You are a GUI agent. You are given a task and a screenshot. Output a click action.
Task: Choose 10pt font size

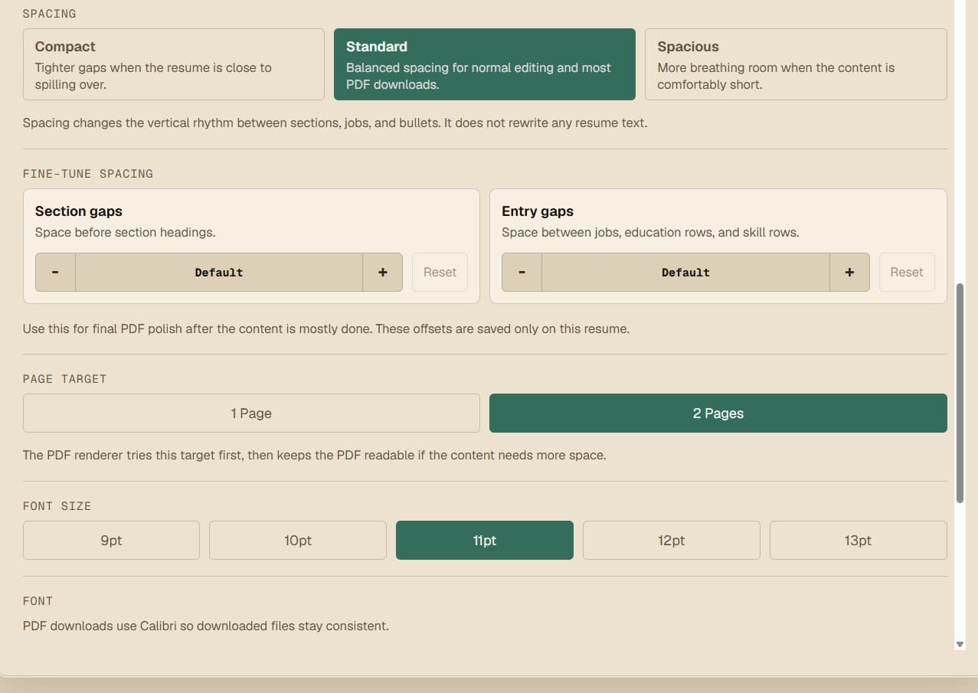(298, 541)
